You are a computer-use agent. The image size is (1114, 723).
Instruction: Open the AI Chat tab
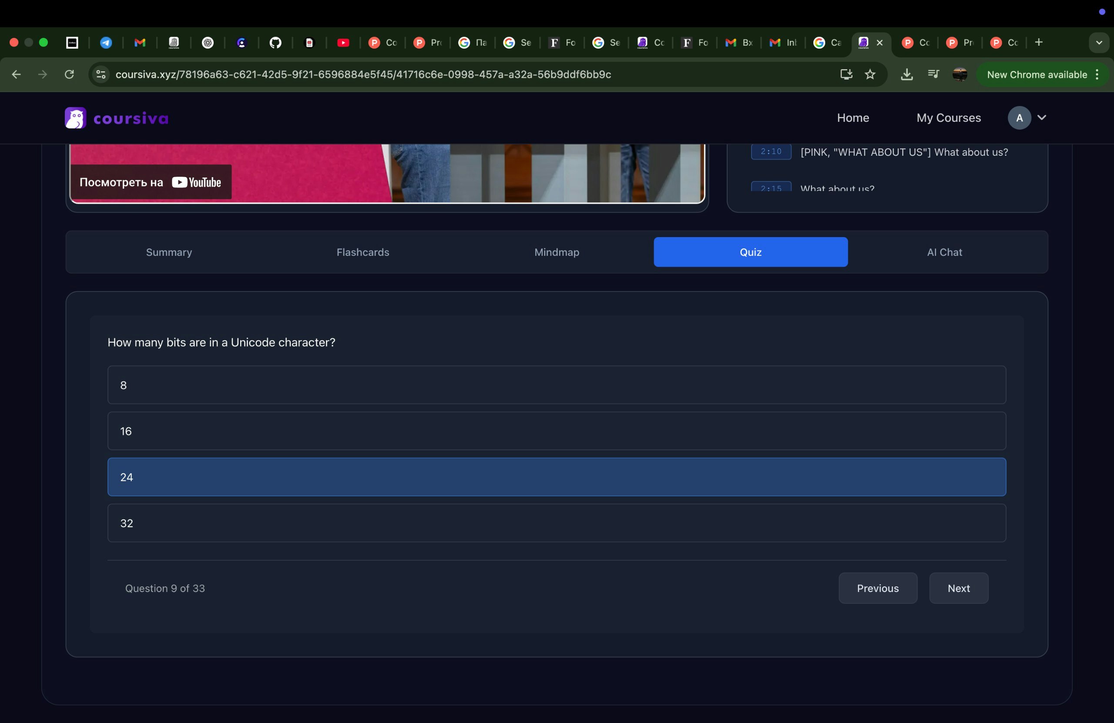click(x=944, y=252)
